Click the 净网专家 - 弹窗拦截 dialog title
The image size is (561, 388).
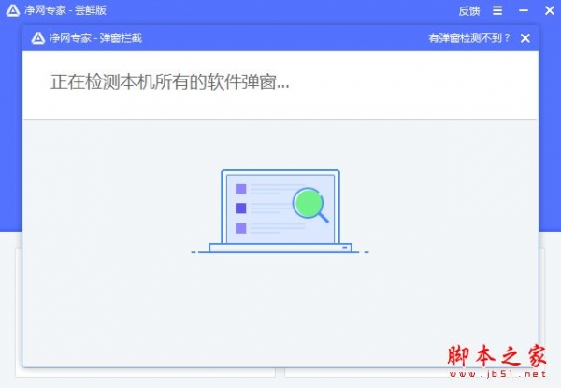[x=95, y=38]
